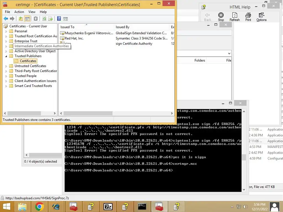
Task: Click the clipboard Paste icon in certmgr toolbar
Action: point(36,18)
